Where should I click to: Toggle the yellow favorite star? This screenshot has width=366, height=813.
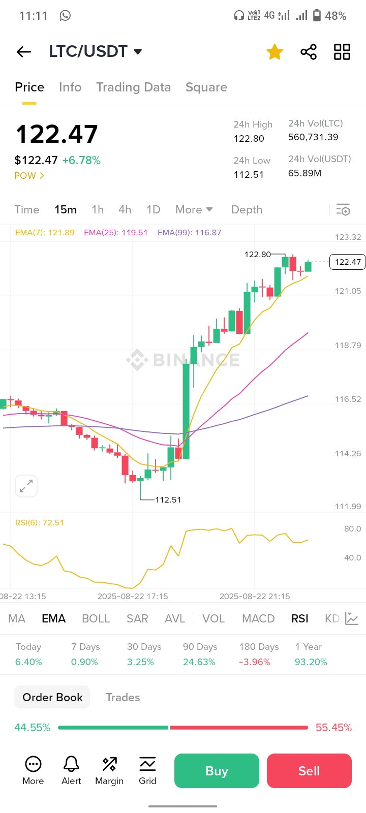click(x=274, y=52)
